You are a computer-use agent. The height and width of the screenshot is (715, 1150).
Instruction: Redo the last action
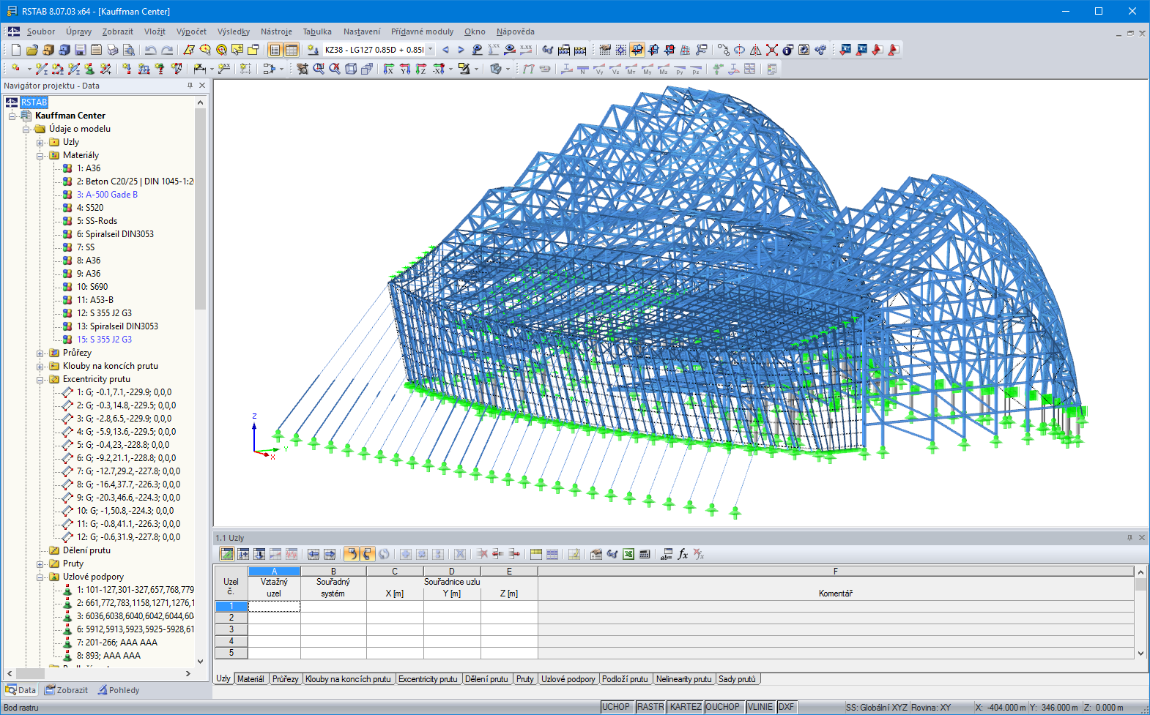pyautogui.click(x=167, y=50)
